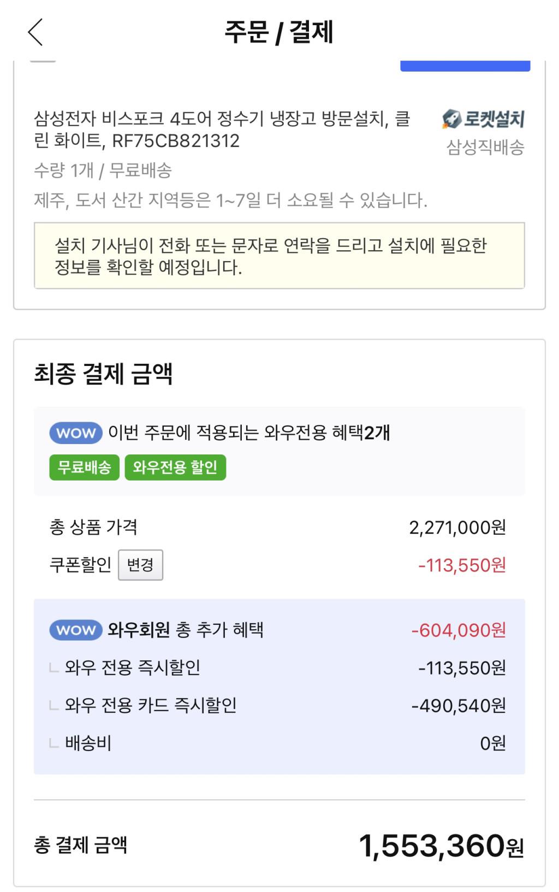Tap the WOW badge beside 이번 주문에
This screenshot has width=559, height=892.
(x=76, y=433)
